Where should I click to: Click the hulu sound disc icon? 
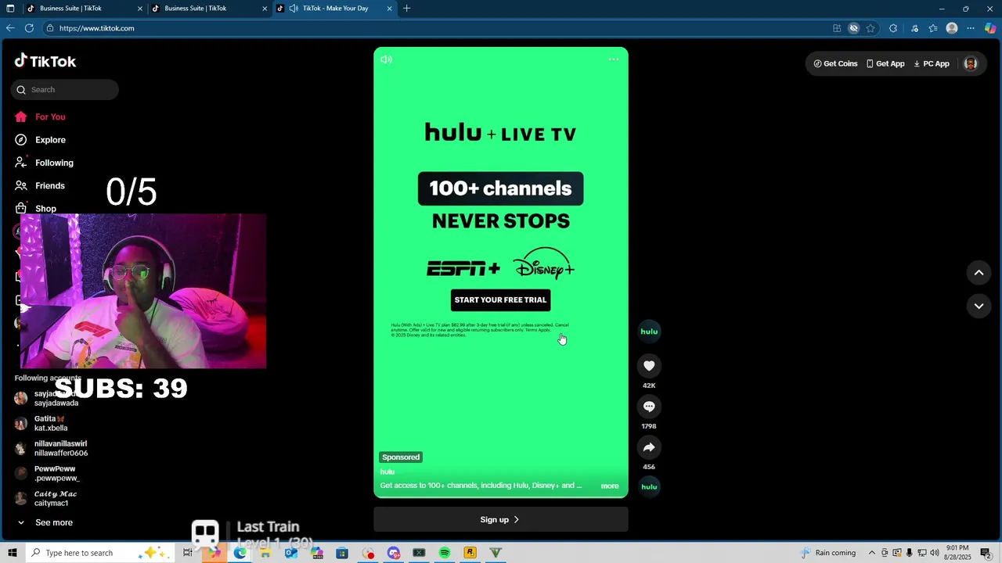click(649, 486)
